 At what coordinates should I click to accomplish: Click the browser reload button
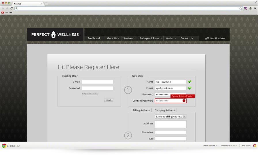[x=12, y=8]
